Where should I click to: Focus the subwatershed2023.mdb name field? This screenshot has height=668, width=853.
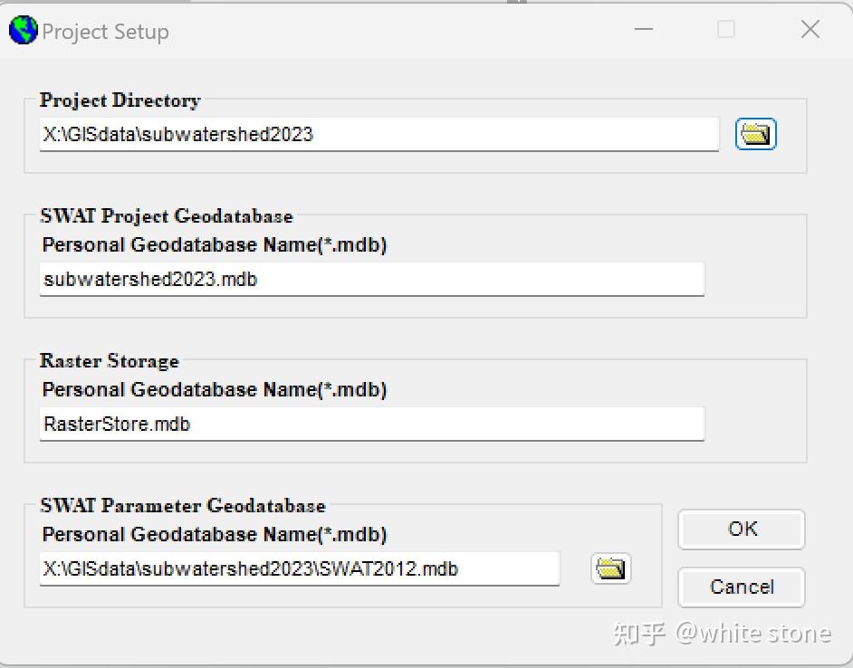coord(371,280)
